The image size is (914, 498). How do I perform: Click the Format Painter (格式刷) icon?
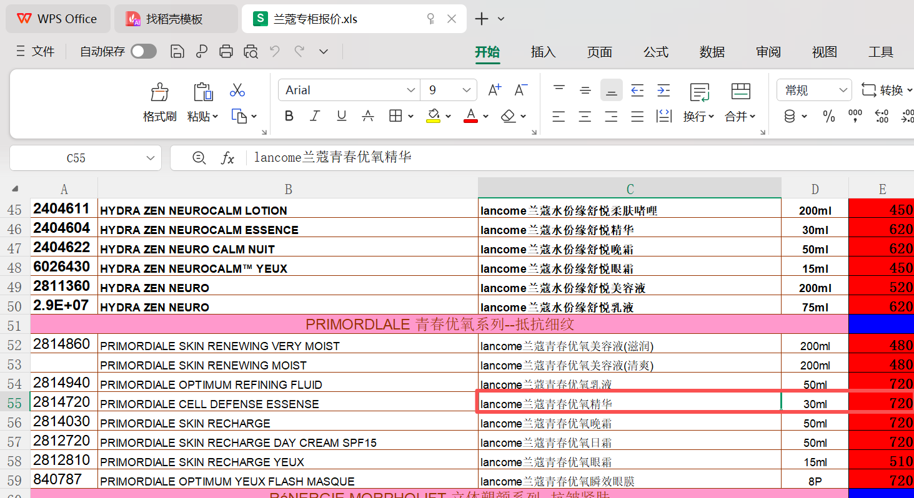point(160,93)
